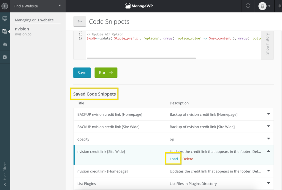Open the notifications bell

[x=280, y=6]
